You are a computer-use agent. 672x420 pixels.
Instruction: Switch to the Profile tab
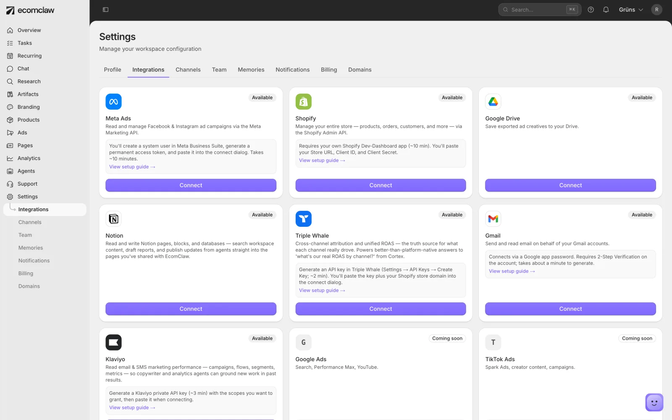(x=113, y=70)
